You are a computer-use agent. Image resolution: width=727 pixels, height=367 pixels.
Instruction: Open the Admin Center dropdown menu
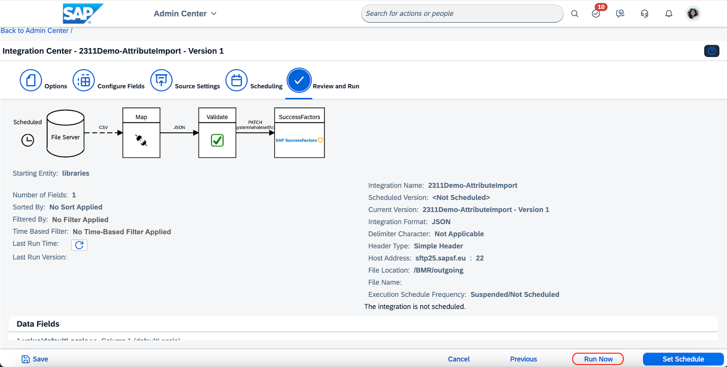pos(185,14)
